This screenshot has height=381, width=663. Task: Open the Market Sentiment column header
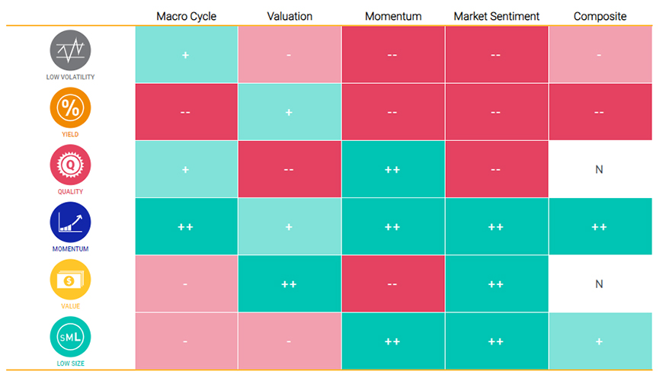496,15
